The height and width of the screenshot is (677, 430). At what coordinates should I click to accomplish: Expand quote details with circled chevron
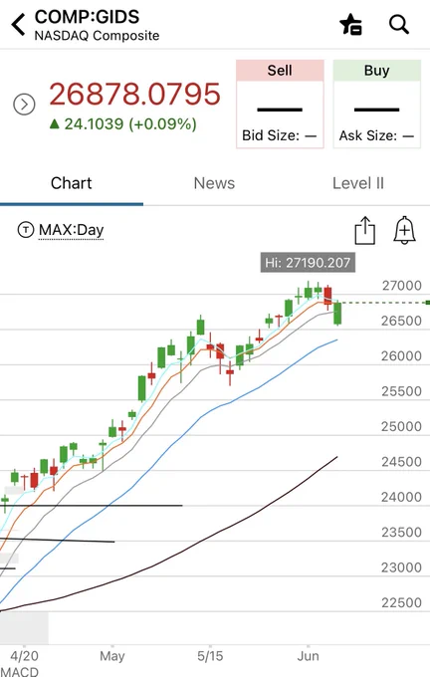[x=24, y=105]
